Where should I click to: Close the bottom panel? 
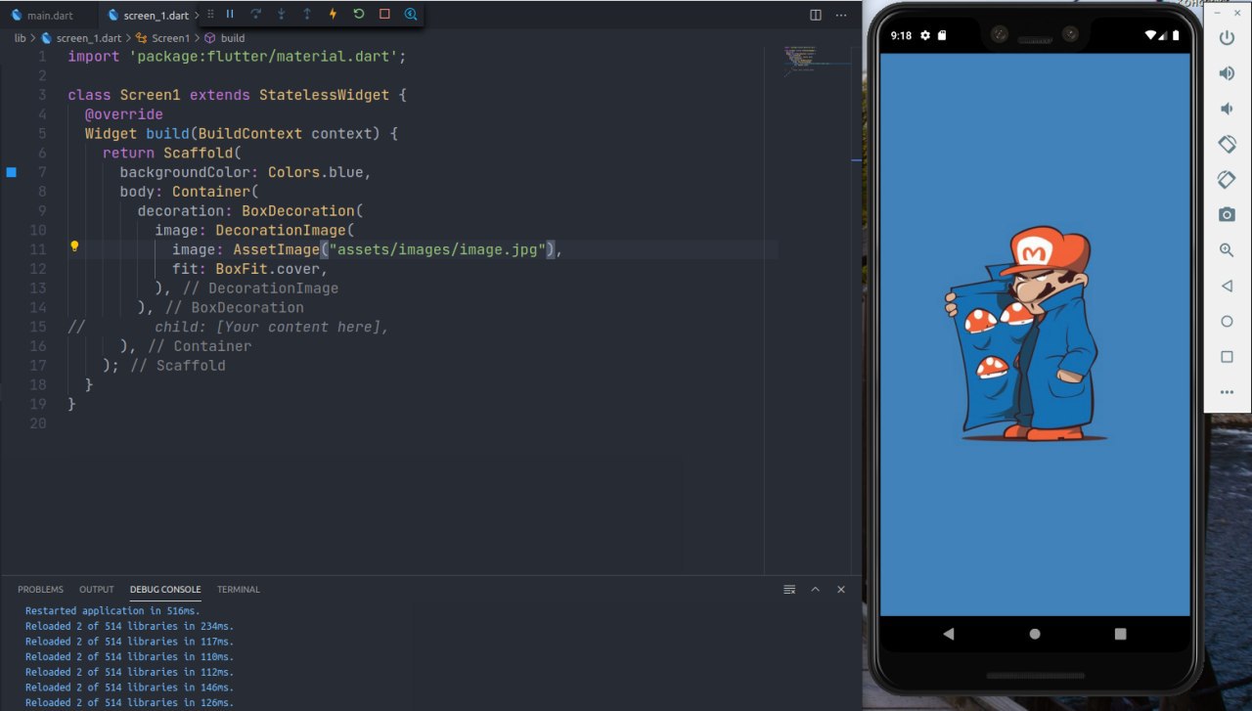point(842,590)
